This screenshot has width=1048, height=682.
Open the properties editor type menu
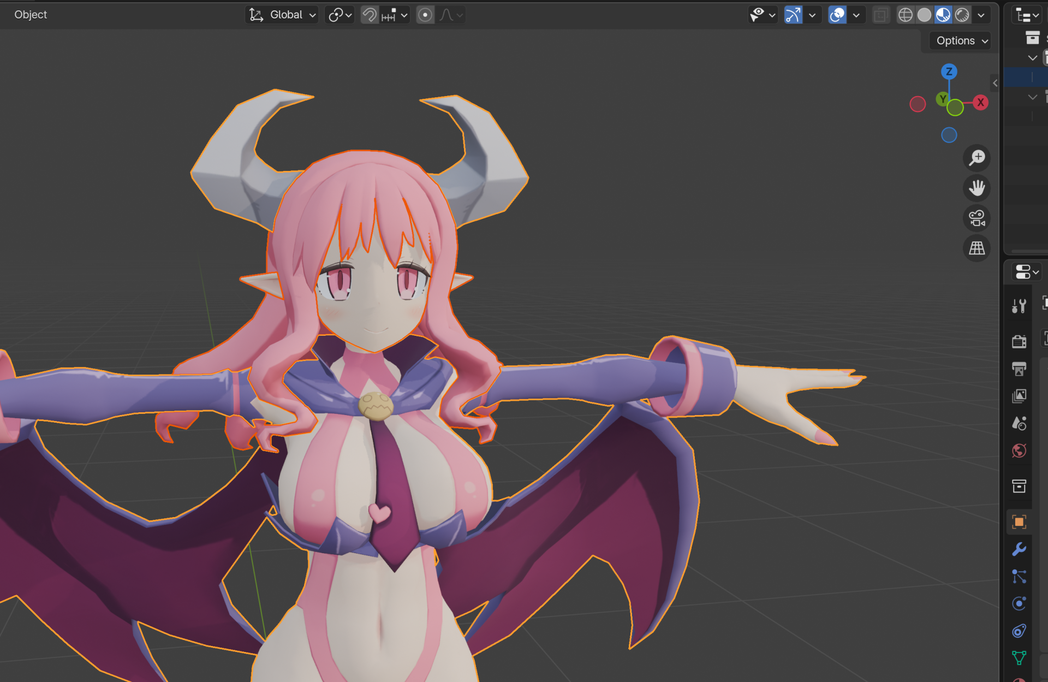(1027, 271)
